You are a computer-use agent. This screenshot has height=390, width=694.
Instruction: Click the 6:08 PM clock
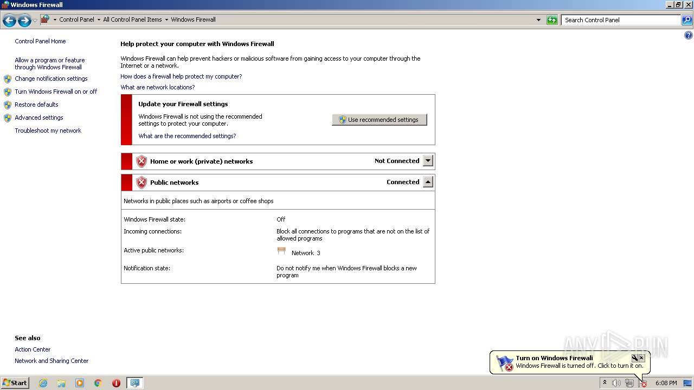(666, 383)
